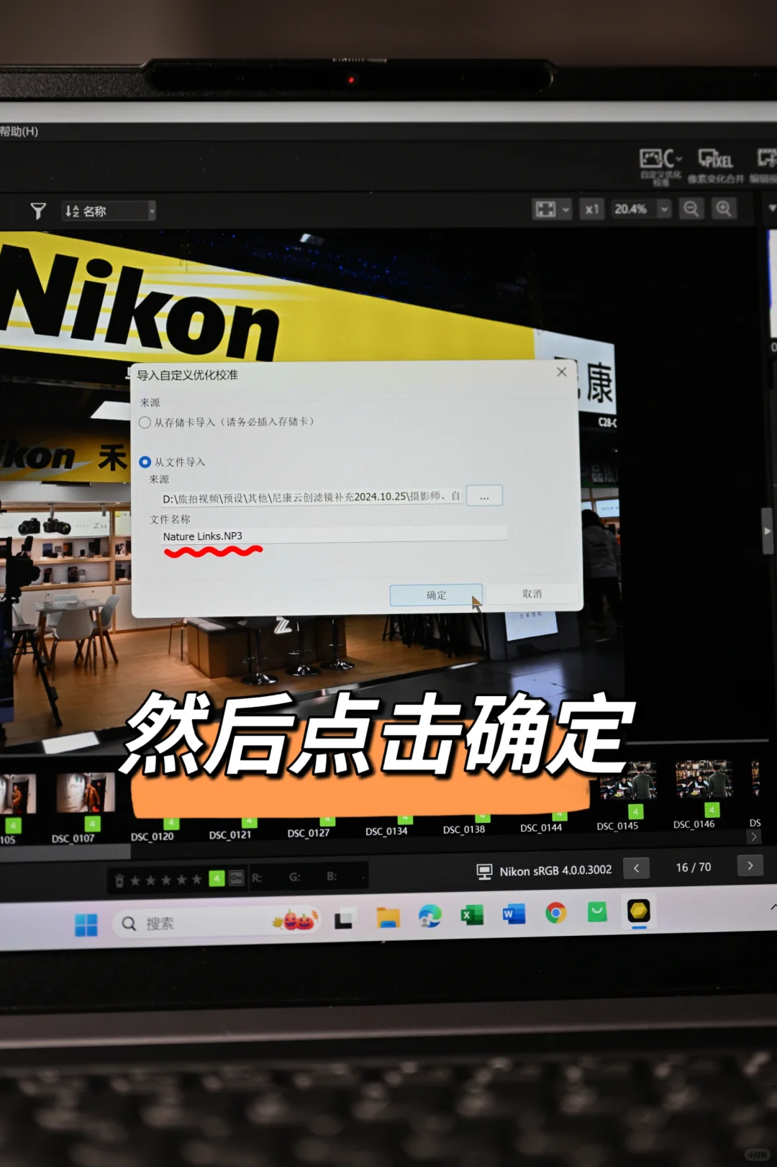Click the trash icon in rating bar
The image size is (777, 1167).
pyautogui.click(x=119, y=880)
